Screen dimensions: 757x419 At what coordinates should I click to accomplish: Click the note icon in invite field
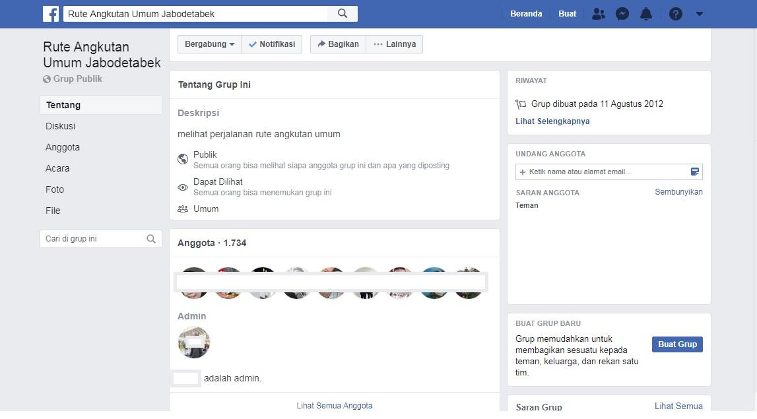click(695, 172)
